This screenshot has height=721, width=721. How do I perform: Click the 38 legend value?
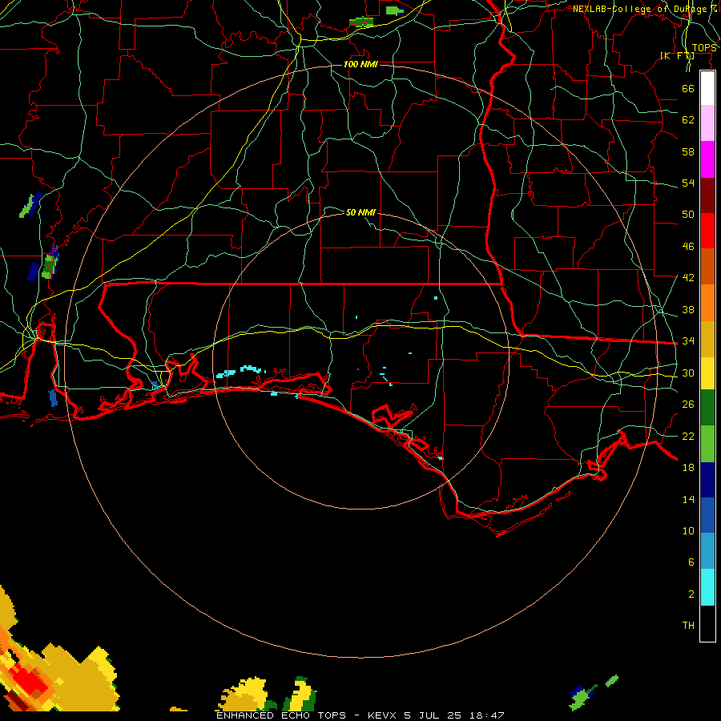pyautogui.click(x=688, y=309)
